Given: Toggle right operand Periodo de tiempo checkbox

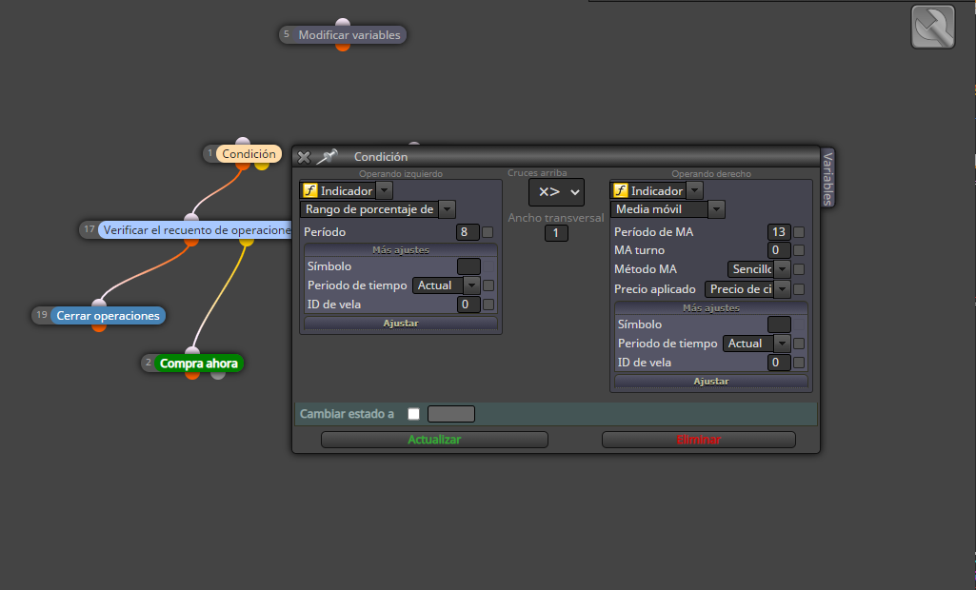Looking at the screenshot, I should [799, 344].
